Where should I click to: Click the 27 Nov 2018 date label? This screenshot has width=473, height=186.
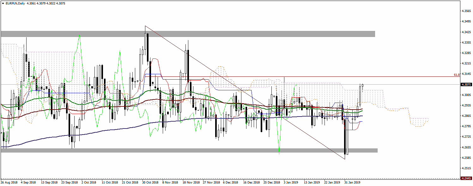point(211,183)
